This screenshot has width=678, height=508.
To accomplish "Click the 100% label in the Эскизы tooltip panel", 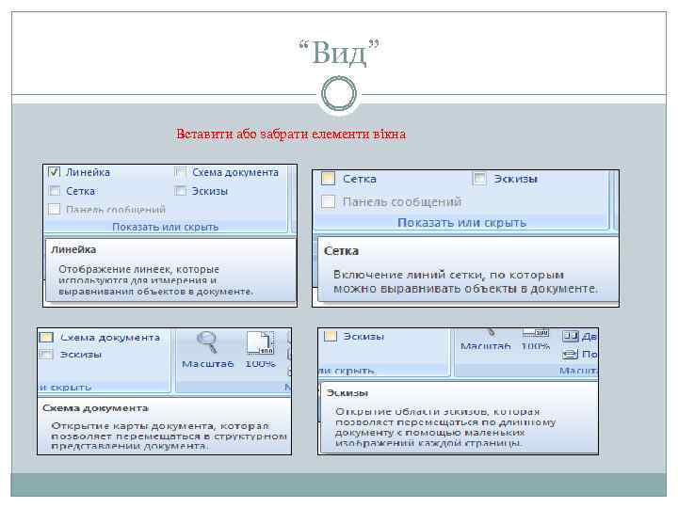I will (535, 346).
